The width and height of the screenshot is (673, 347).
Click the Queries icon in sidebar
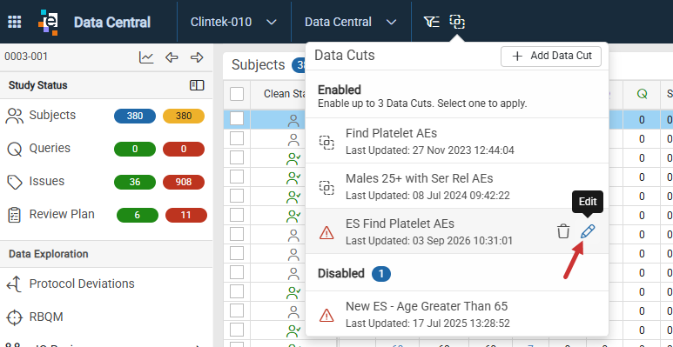[15, 150]
